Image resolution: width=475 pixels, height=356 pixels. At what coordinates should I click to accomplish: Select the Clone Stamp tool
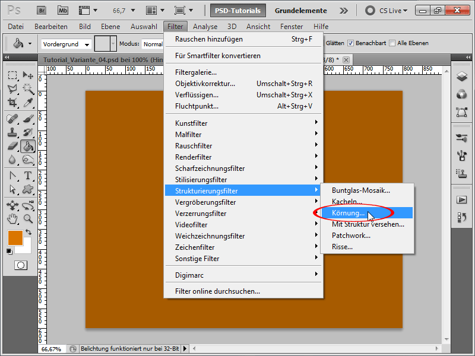[x=12, y=132]
